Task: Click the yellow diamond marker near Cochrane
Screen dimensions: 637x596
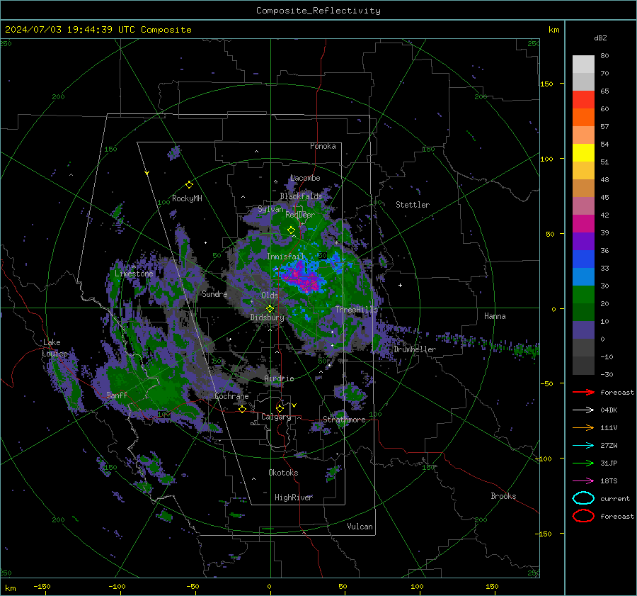Action: 242,409
